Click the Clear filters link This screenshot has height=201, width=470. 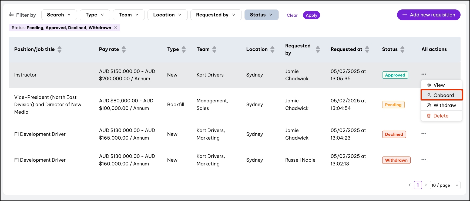[292, 15]
